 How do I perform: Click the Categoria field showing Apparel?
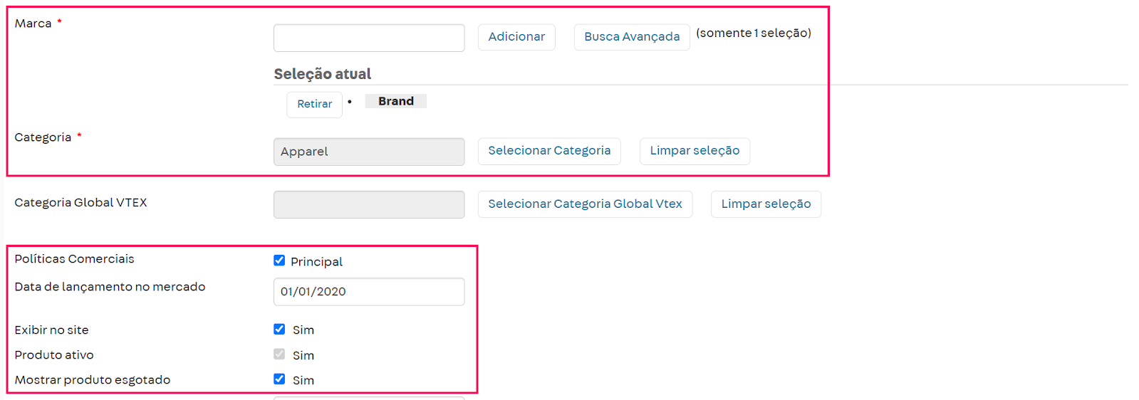[368, 152]
